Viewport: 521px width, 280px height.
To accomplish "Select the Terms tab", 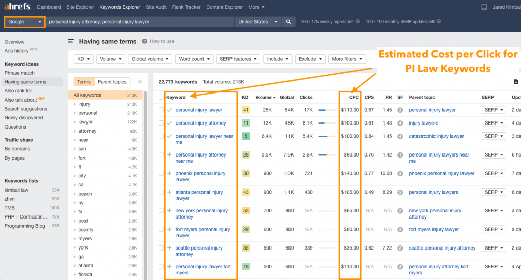I will (x=84, y=82).
